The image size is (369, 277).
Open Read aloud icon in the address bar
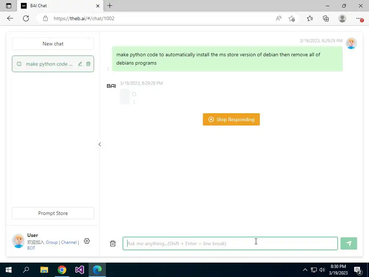coord(279,18)
